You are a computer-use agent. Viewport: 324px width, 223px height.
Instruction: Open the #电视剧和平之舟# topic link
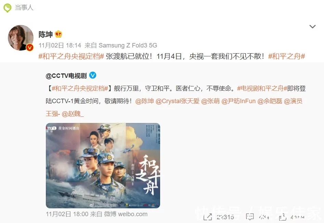click(262, 88)
